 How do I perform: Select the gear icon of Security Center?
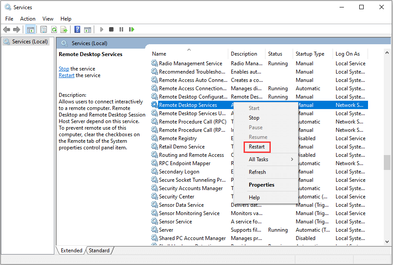[154, 196]
